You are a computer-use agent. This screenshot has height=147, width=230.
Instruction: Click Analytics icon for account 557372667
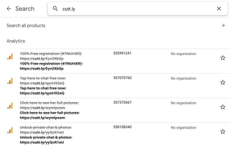click(10, 106)
